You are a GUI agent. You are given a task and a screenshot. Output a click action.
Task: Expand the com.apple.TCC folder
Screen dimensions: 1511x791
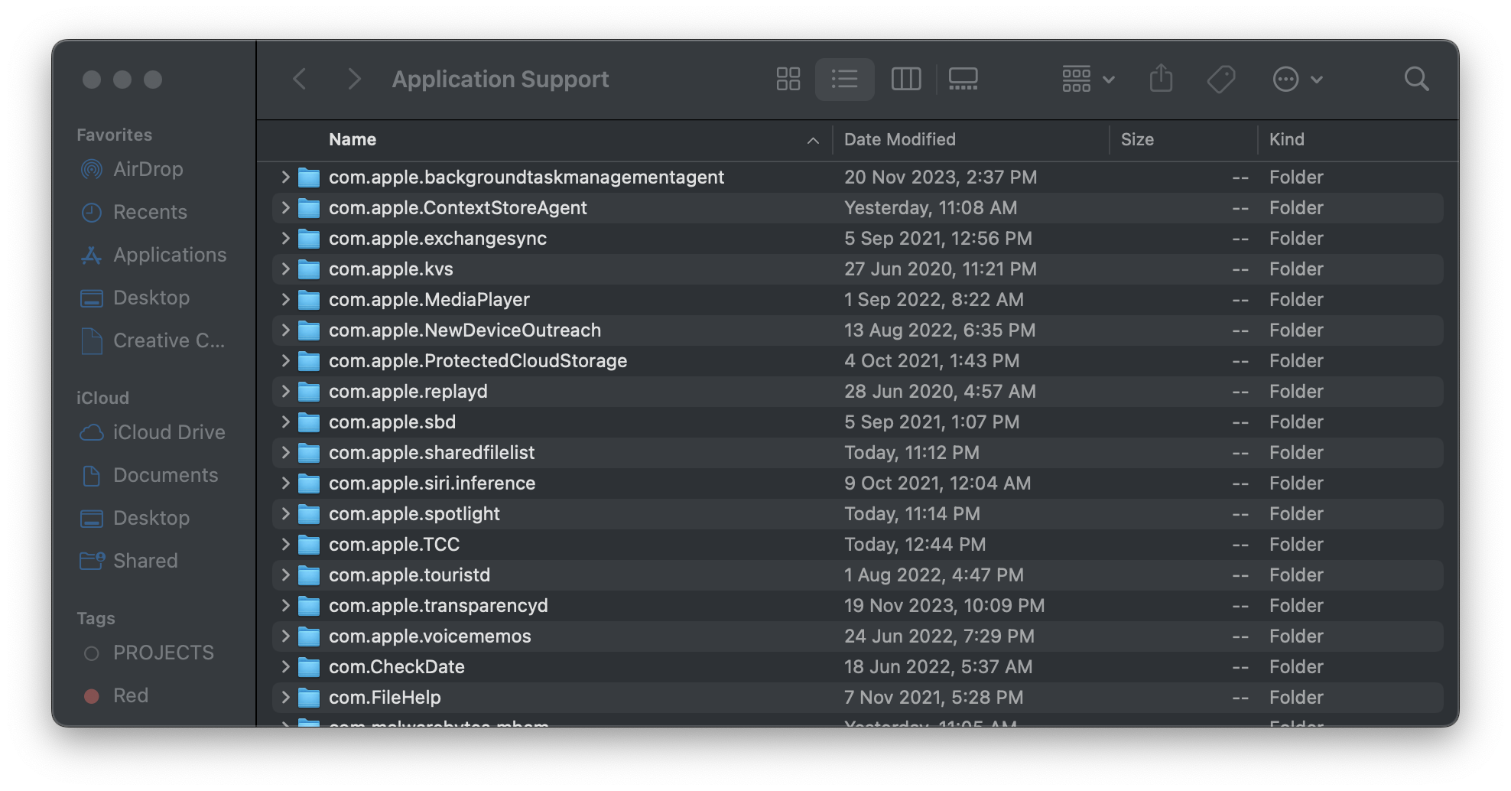[285, 544]
